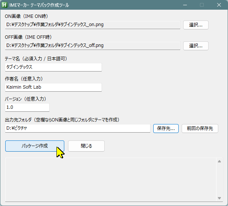Click the log area scroll up arrow
The image size is (228, 206).
click(219, 161)
